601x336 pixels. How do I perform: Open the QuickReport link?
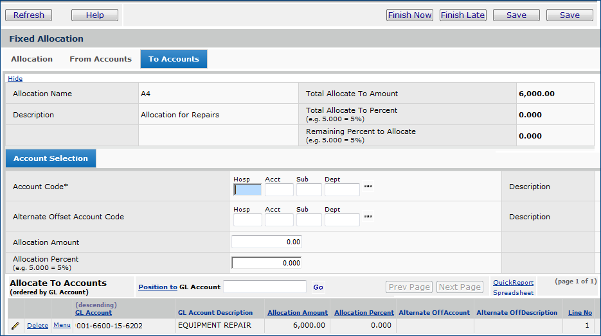point(513,283)
